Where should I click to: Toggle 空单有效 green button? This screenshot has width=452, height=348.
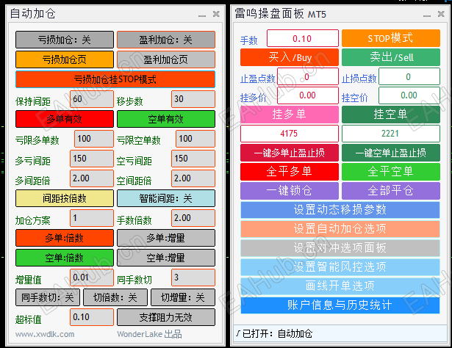(166, 119)
